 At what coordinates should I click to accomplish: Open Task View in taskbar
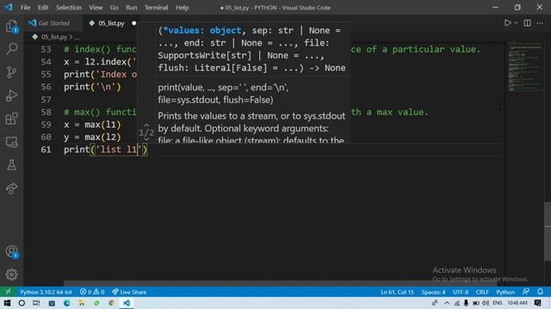[36, 303]
